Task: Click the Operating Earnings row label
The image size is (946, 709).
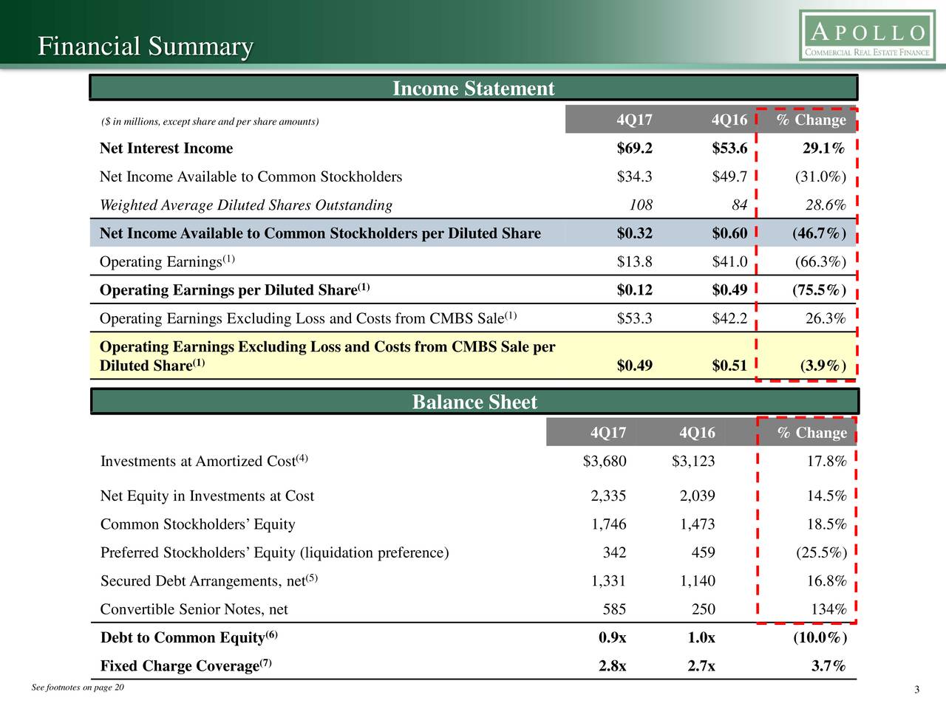Action: tap(168, 261)
